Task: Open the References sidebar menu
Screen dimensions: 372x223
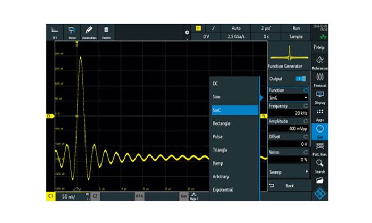Action: [x=319, y=63]
